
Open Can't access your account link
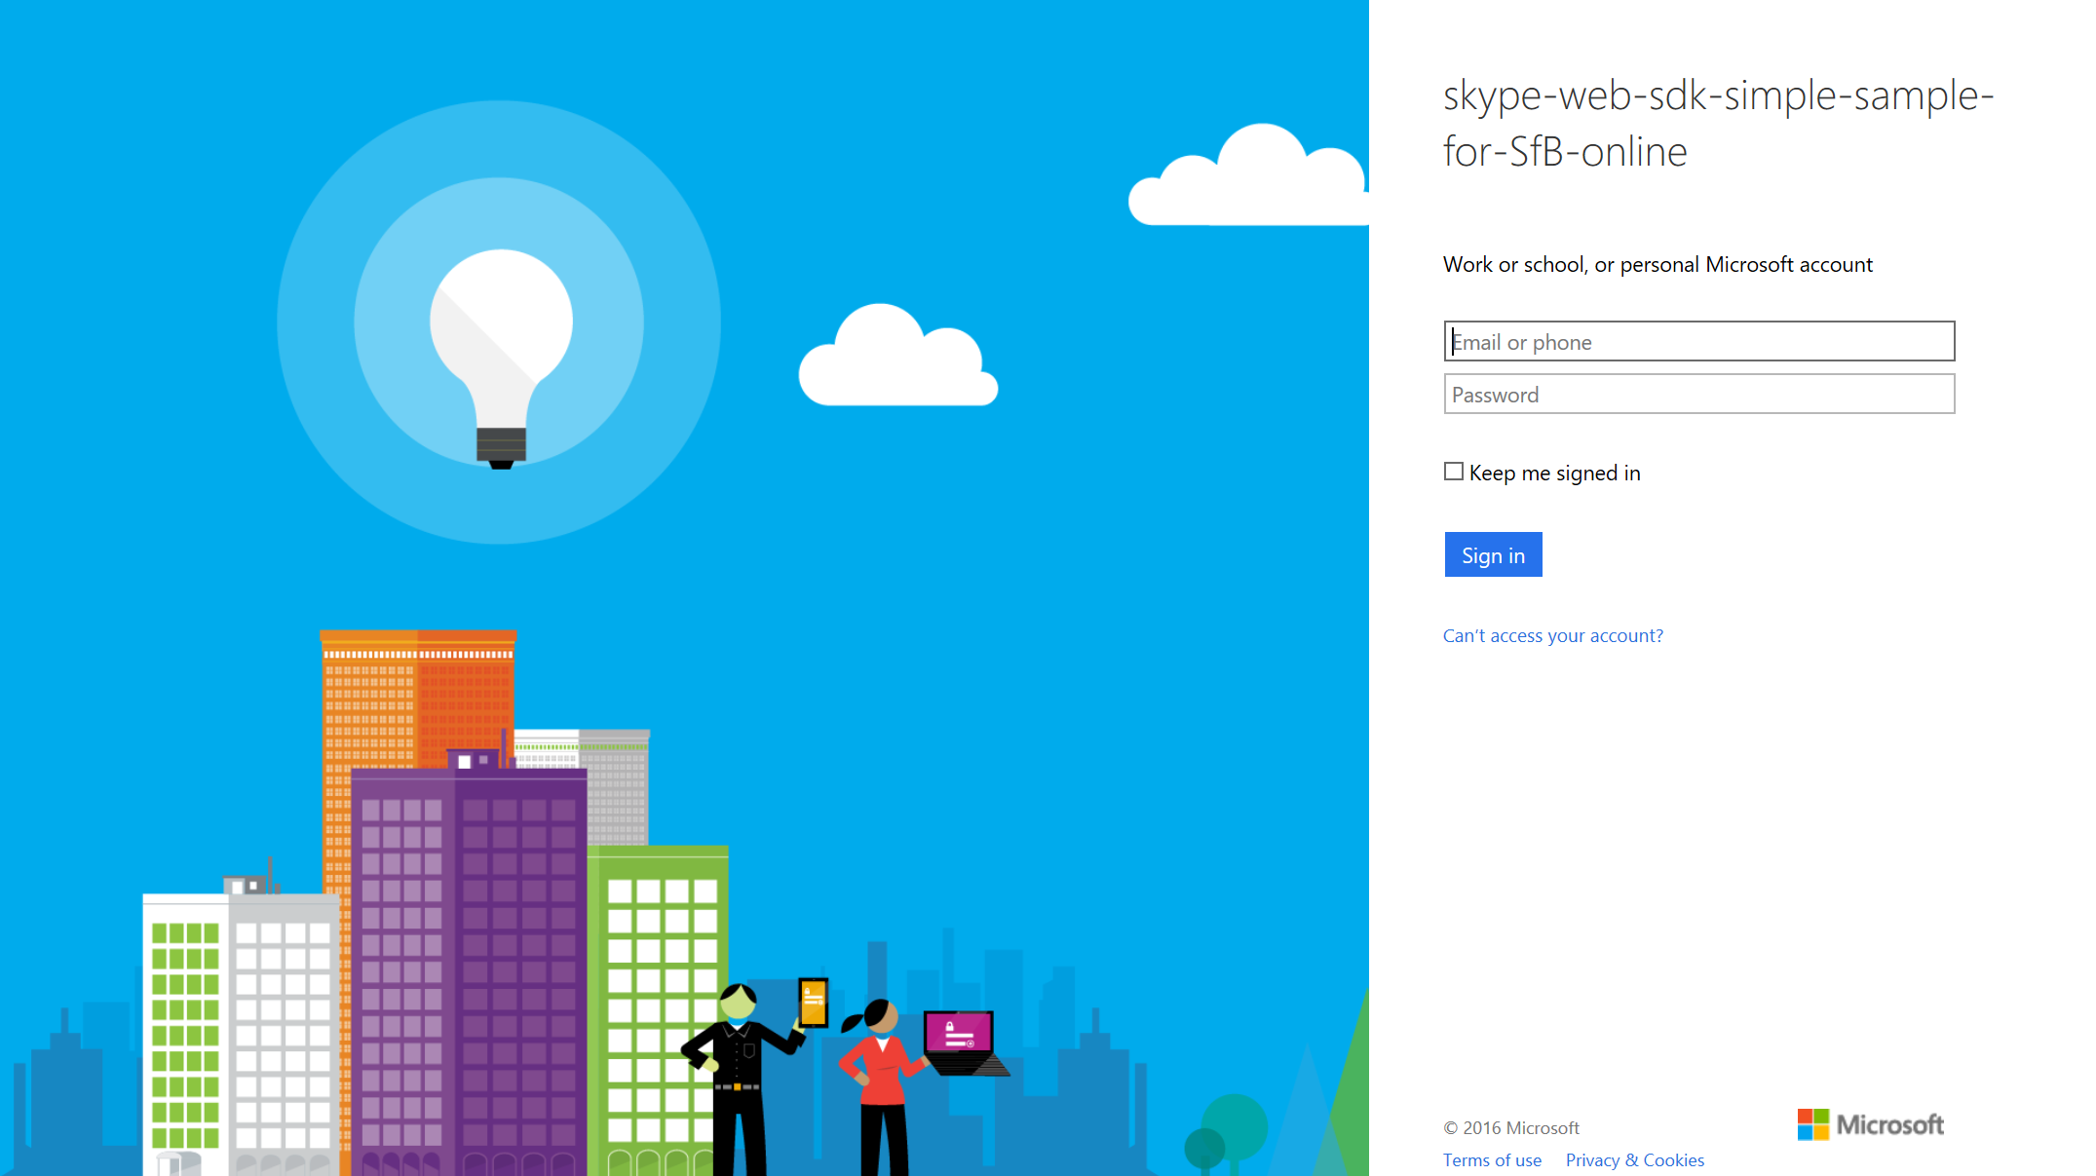click(1552, 635)
